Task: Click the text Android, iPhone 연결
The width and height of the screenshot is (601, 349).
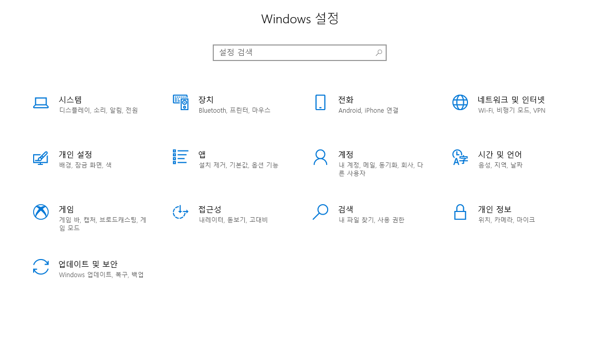Action: click(x=369, y=110)
